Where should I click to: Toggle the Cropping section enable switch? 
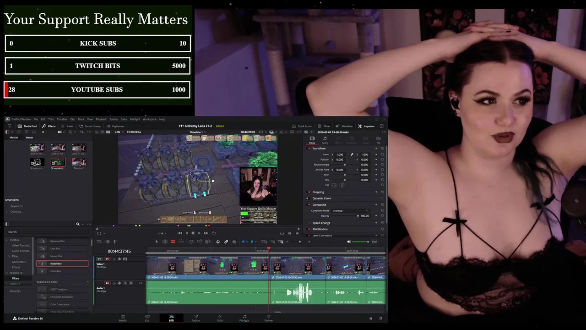point(309,192)
